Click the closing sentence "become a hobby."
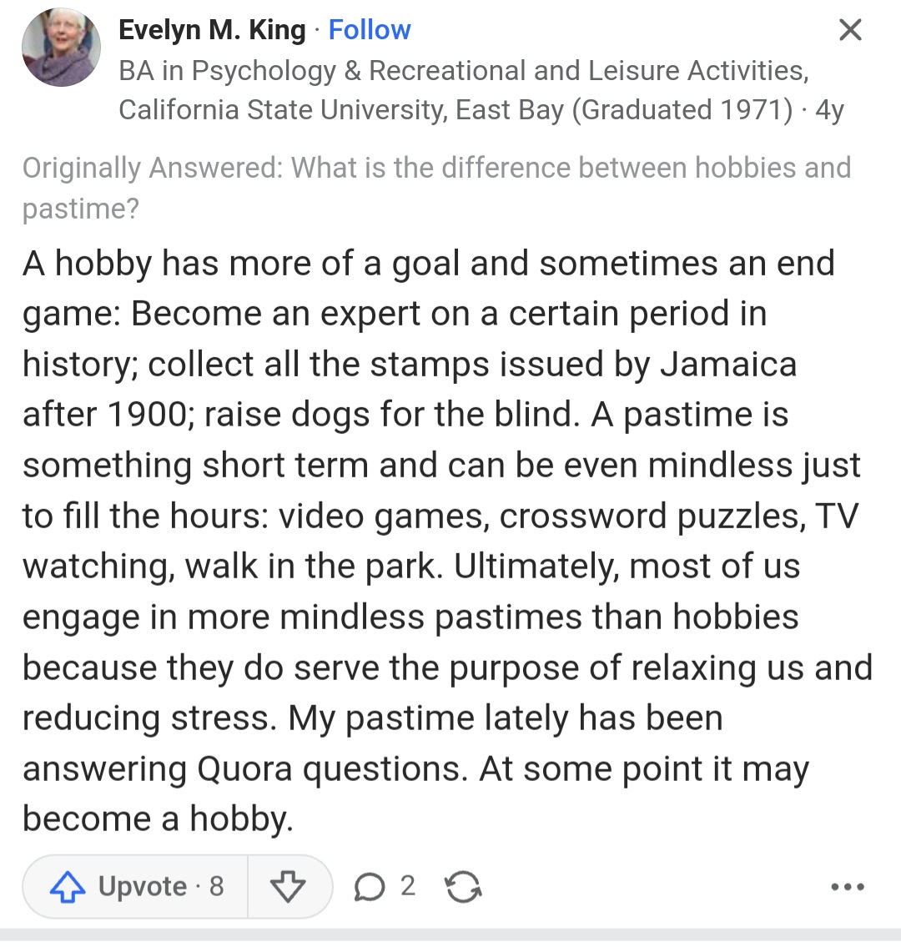The image size is (901, 947). 158,819
